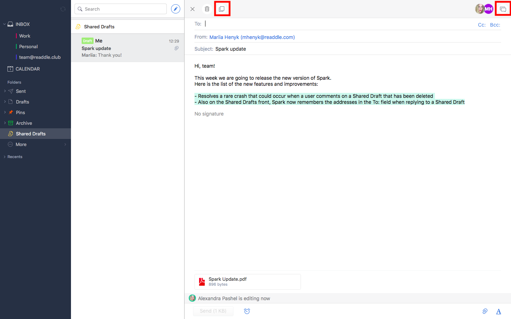
Task: Change the From address Mariia Henyk
Action: click(x=252, y=37)
